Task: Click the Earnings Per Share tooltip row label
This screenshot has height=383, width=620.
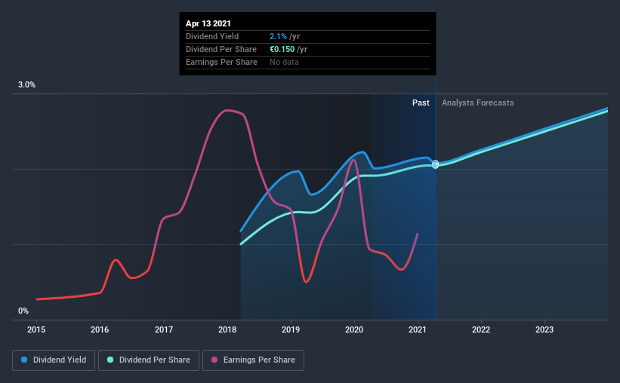Action: (221, 62)
